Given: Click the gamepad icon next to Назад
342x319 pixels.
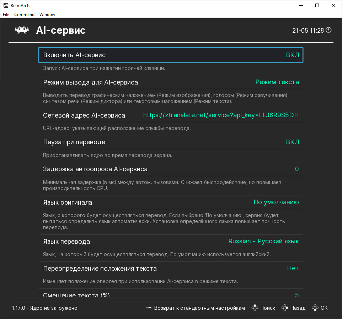Looking at the screenshot, I should click(x=285, y=308).
